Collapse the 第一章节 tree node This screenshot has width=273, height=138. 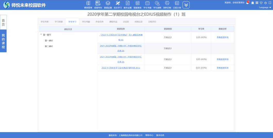point(41,34)
